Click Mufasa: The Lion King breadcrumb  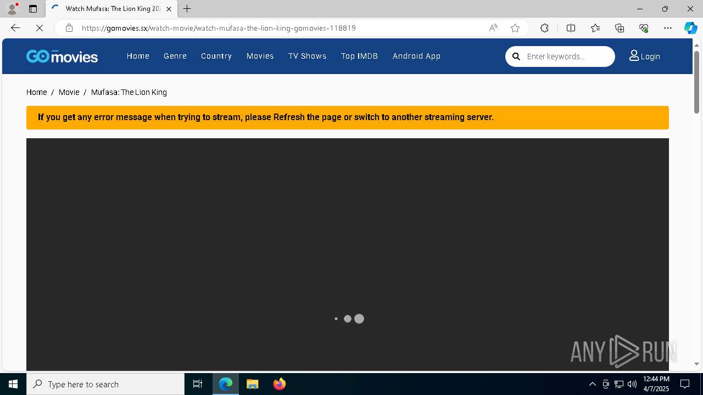pos(129,92)
